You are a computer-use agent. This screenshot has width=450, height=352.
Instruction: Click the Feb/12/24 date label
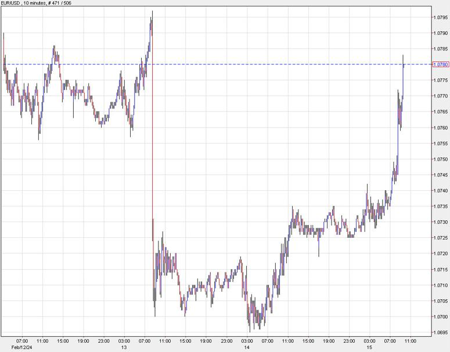[x=21, y=347]
